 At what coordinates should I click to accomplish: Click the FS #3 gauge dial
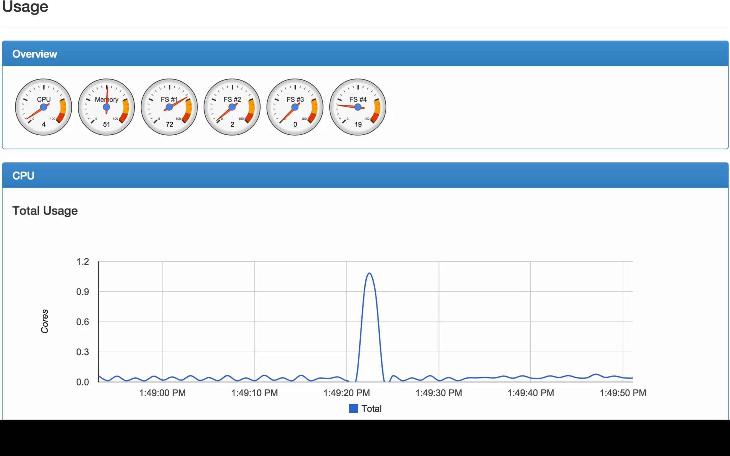coord(295,107)
